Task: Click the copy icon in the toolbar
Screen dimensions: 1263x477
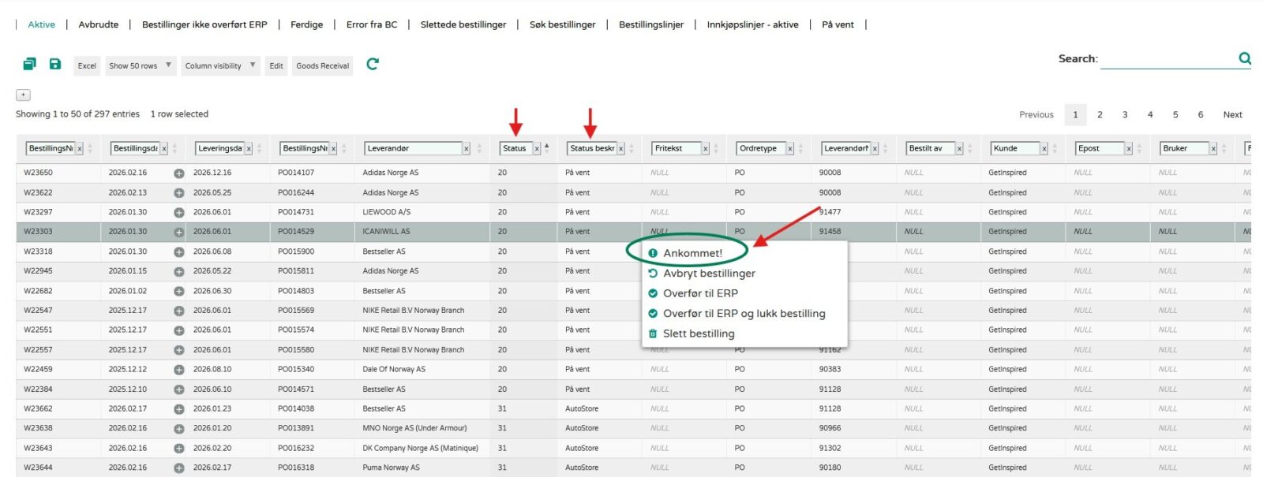Action: tap(29, 64)
